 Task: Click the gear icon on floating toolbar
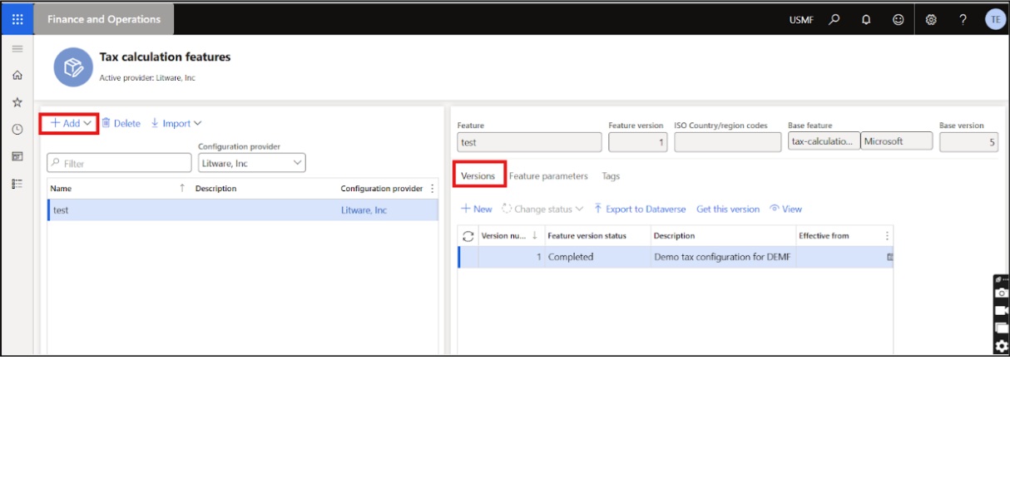click(x=1002, y=346)
